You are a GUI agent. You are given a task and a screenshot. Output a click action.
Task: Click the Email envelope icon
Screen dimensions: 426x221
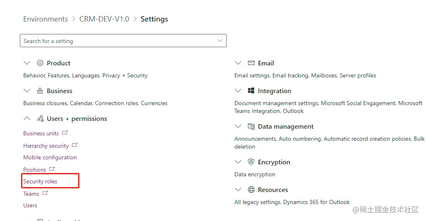point(251,63)
